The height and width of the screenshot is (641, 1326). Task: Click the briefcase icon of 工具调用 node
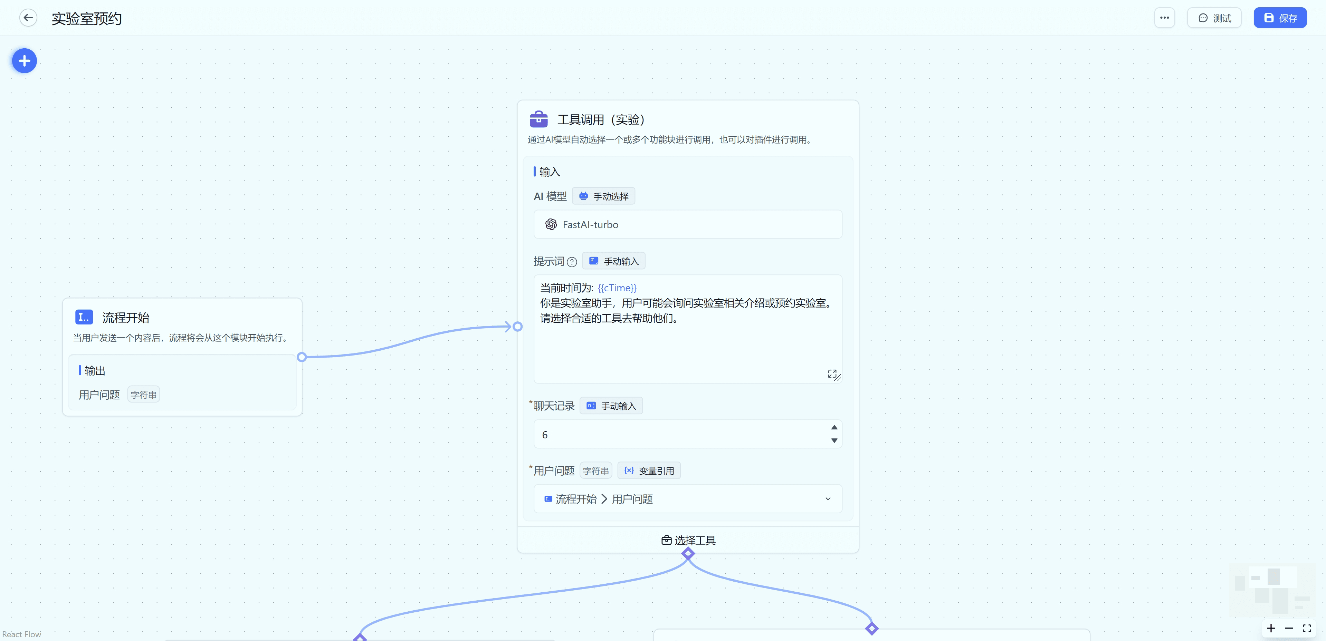[538, 119]
